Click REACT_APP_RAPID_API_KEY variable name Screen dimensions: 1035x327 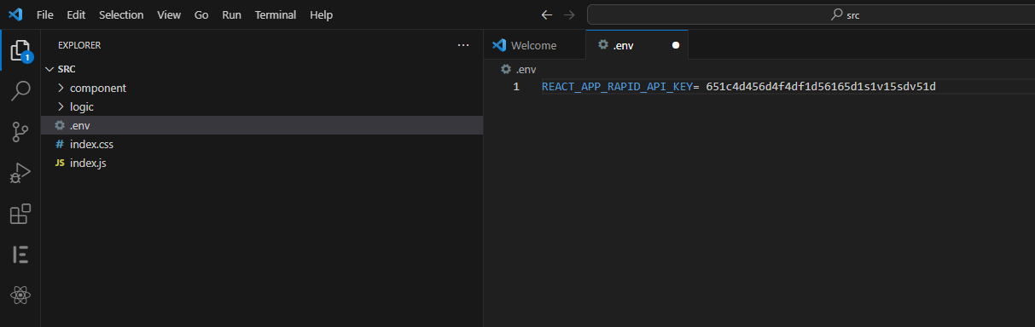(x=617, y=87)
